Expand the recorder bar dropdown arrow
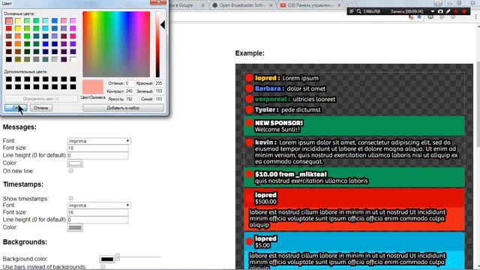 [432, 11]
